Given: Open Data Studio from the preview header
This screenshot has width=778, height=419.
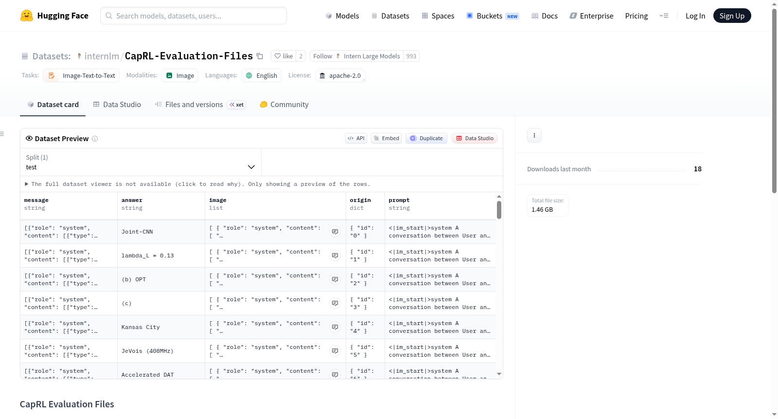Looking at the screenshot, I should 474,138.
